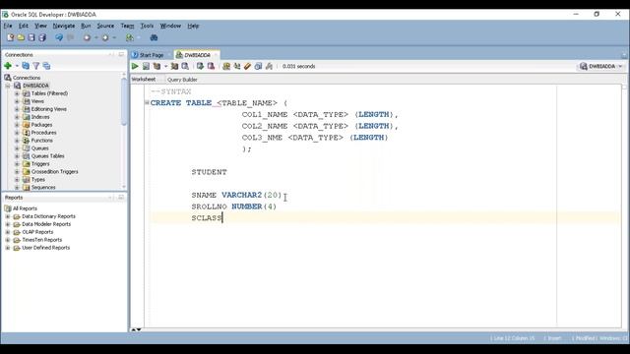The image size is (630, 354).
Task: Click the Refresh connections icon
Action: (26, 66)
